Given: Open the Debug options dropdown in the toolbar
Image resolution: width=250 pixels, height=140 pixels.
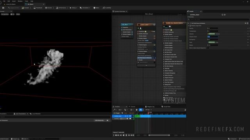Looking at the screenshot, I should tap(73, 8).
